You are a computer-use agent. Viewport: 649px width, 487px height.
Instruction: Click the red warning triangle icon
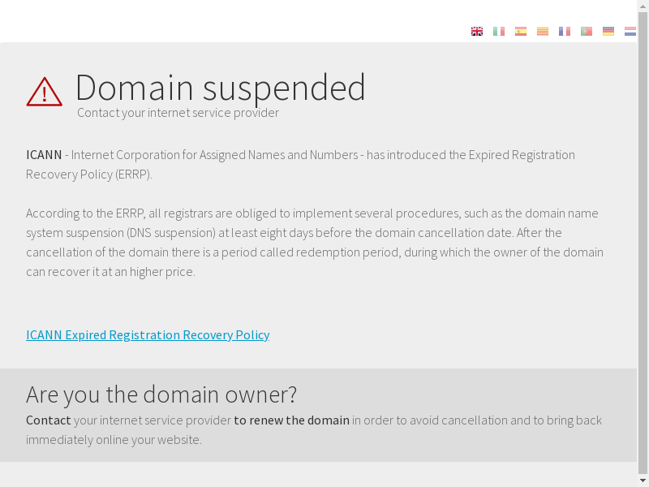point(44,92)
